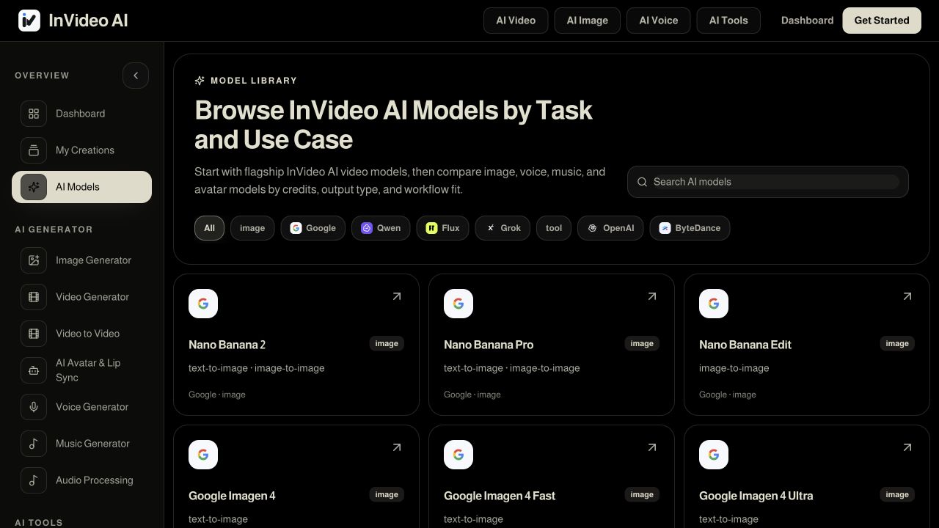The width and height of the screenshot is (939, 528).
Task: Open the Image Generator sidebar icon
Action: 34,260
